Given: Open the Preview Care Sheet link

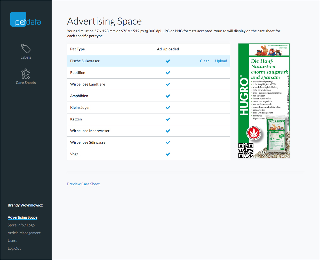Looking at the screenshot, I should [x=83, y=184].
